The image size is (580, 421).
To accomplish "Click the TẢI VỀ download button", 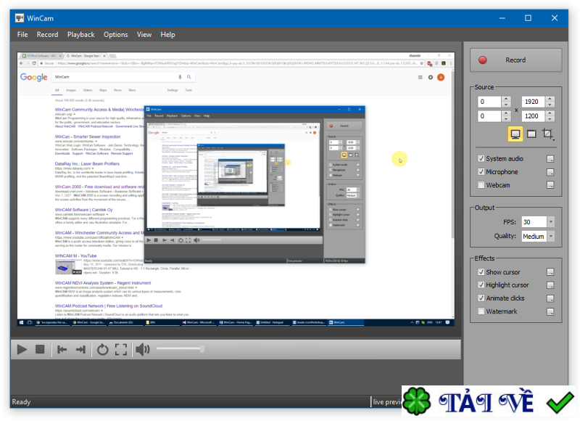I will pos(488,401).
